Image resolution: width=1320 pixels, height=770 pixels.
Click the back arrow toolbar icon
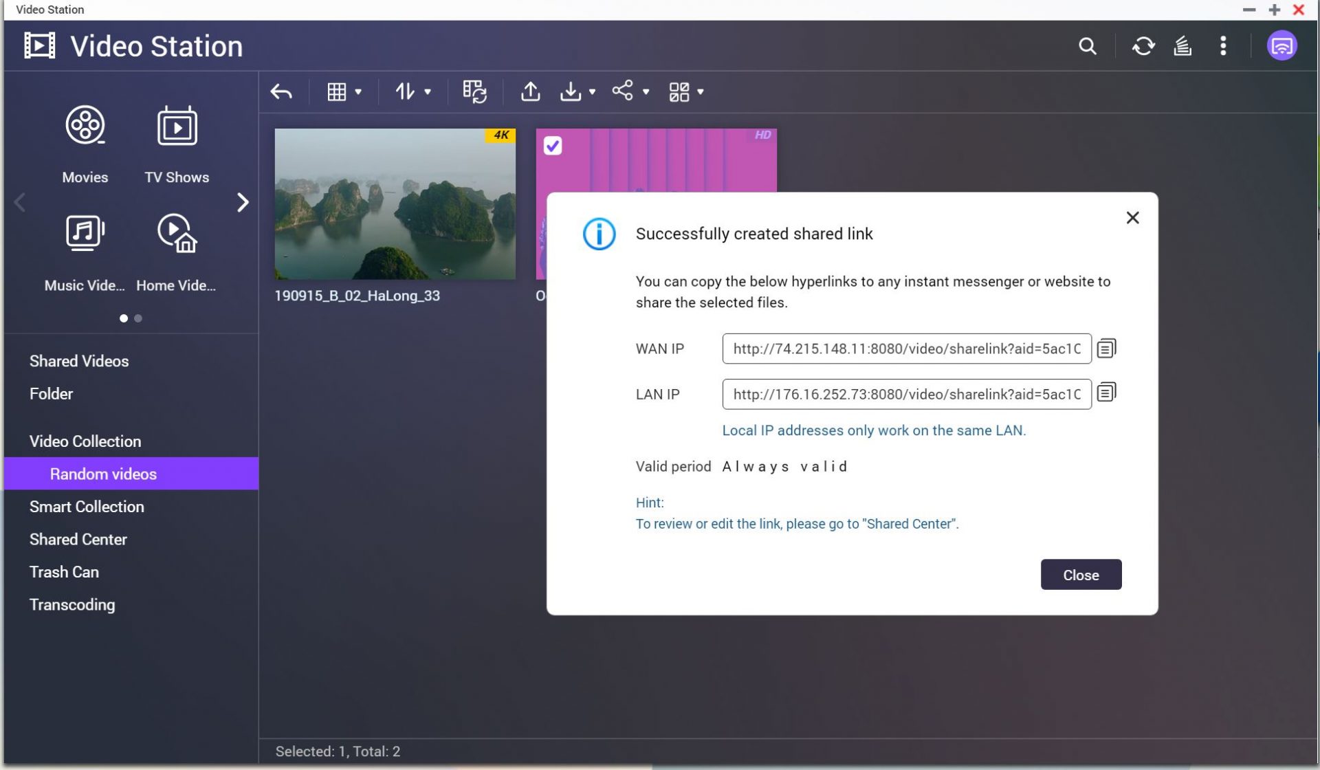click(x=281, y=91)
